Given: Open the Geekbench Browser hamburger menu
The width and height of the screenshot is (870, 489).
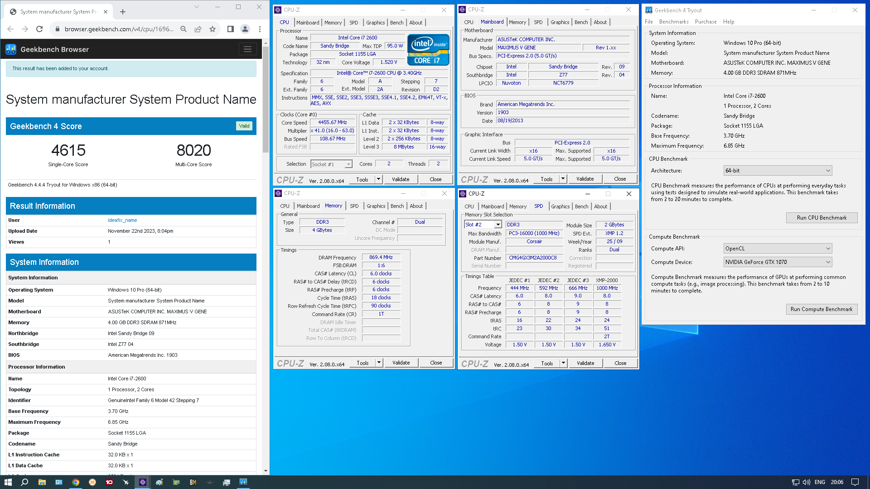Looking at the screenshot, I should coord(247,49).
